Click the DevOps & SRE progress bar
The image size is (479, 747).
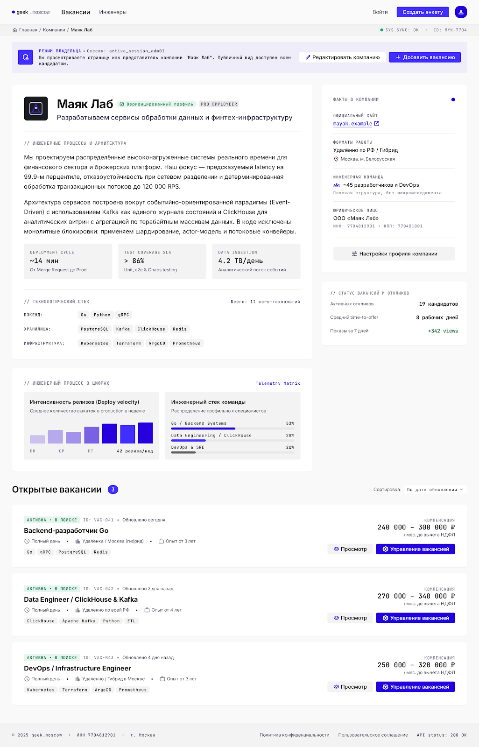pos(232,452)
